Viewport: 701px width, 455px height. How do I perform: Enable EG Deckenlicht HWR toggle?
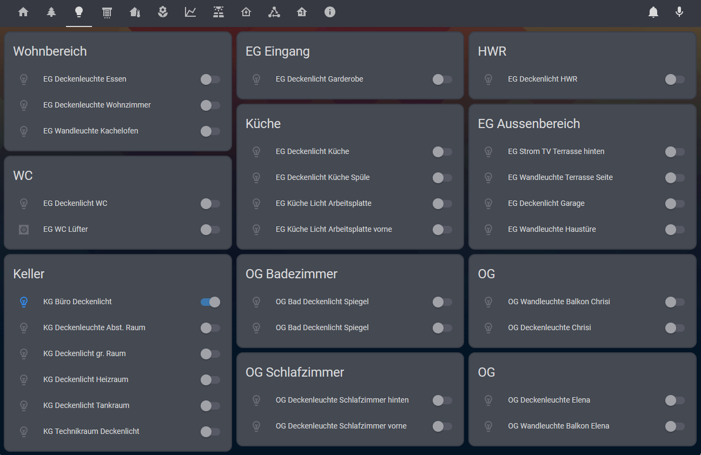tap(675, 79)
